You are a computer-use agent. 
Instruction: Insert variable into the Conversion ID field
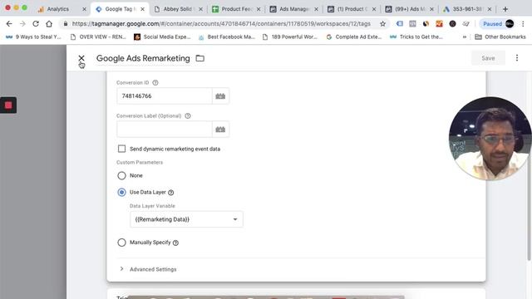[220, 96]
